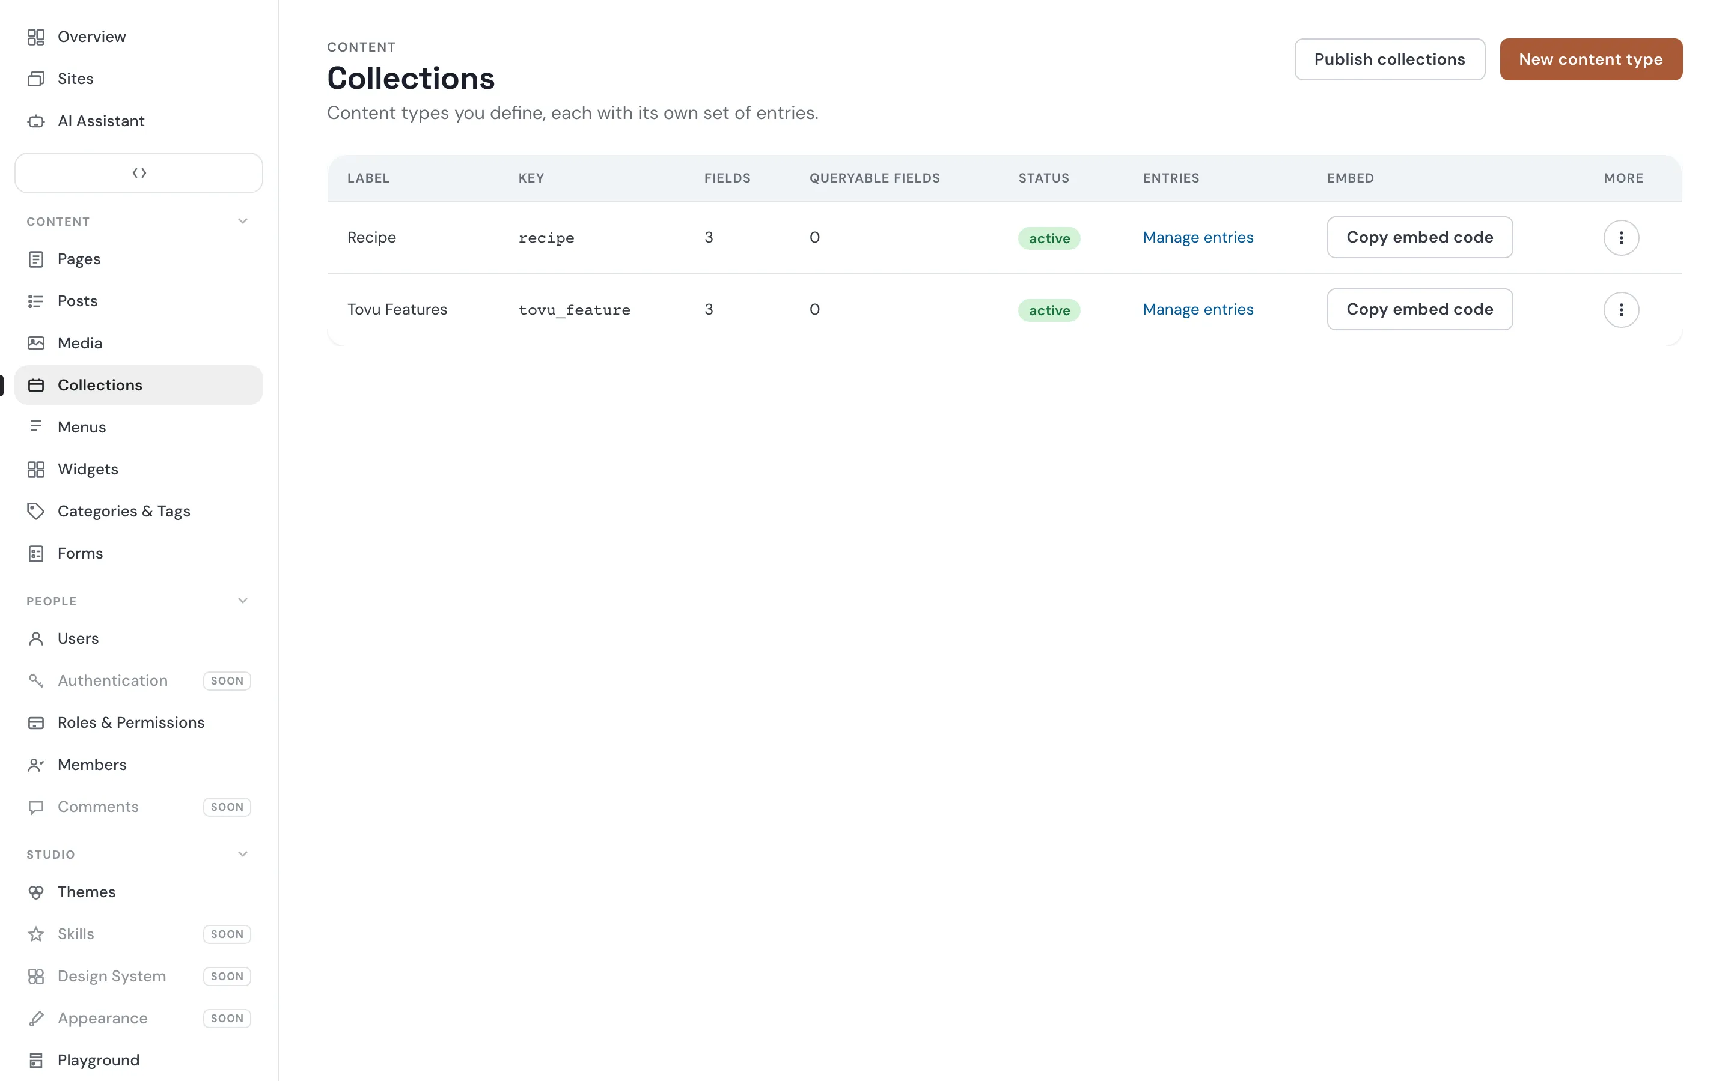Click the Sites icon in sidebar
The image size is (1731, 1081).
(36, 79)
